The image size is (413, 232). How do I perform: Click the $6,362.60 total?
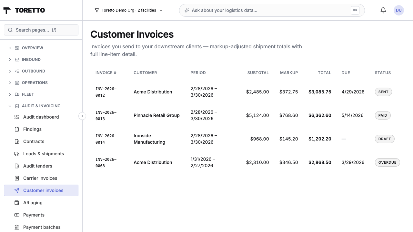[320, 115]
